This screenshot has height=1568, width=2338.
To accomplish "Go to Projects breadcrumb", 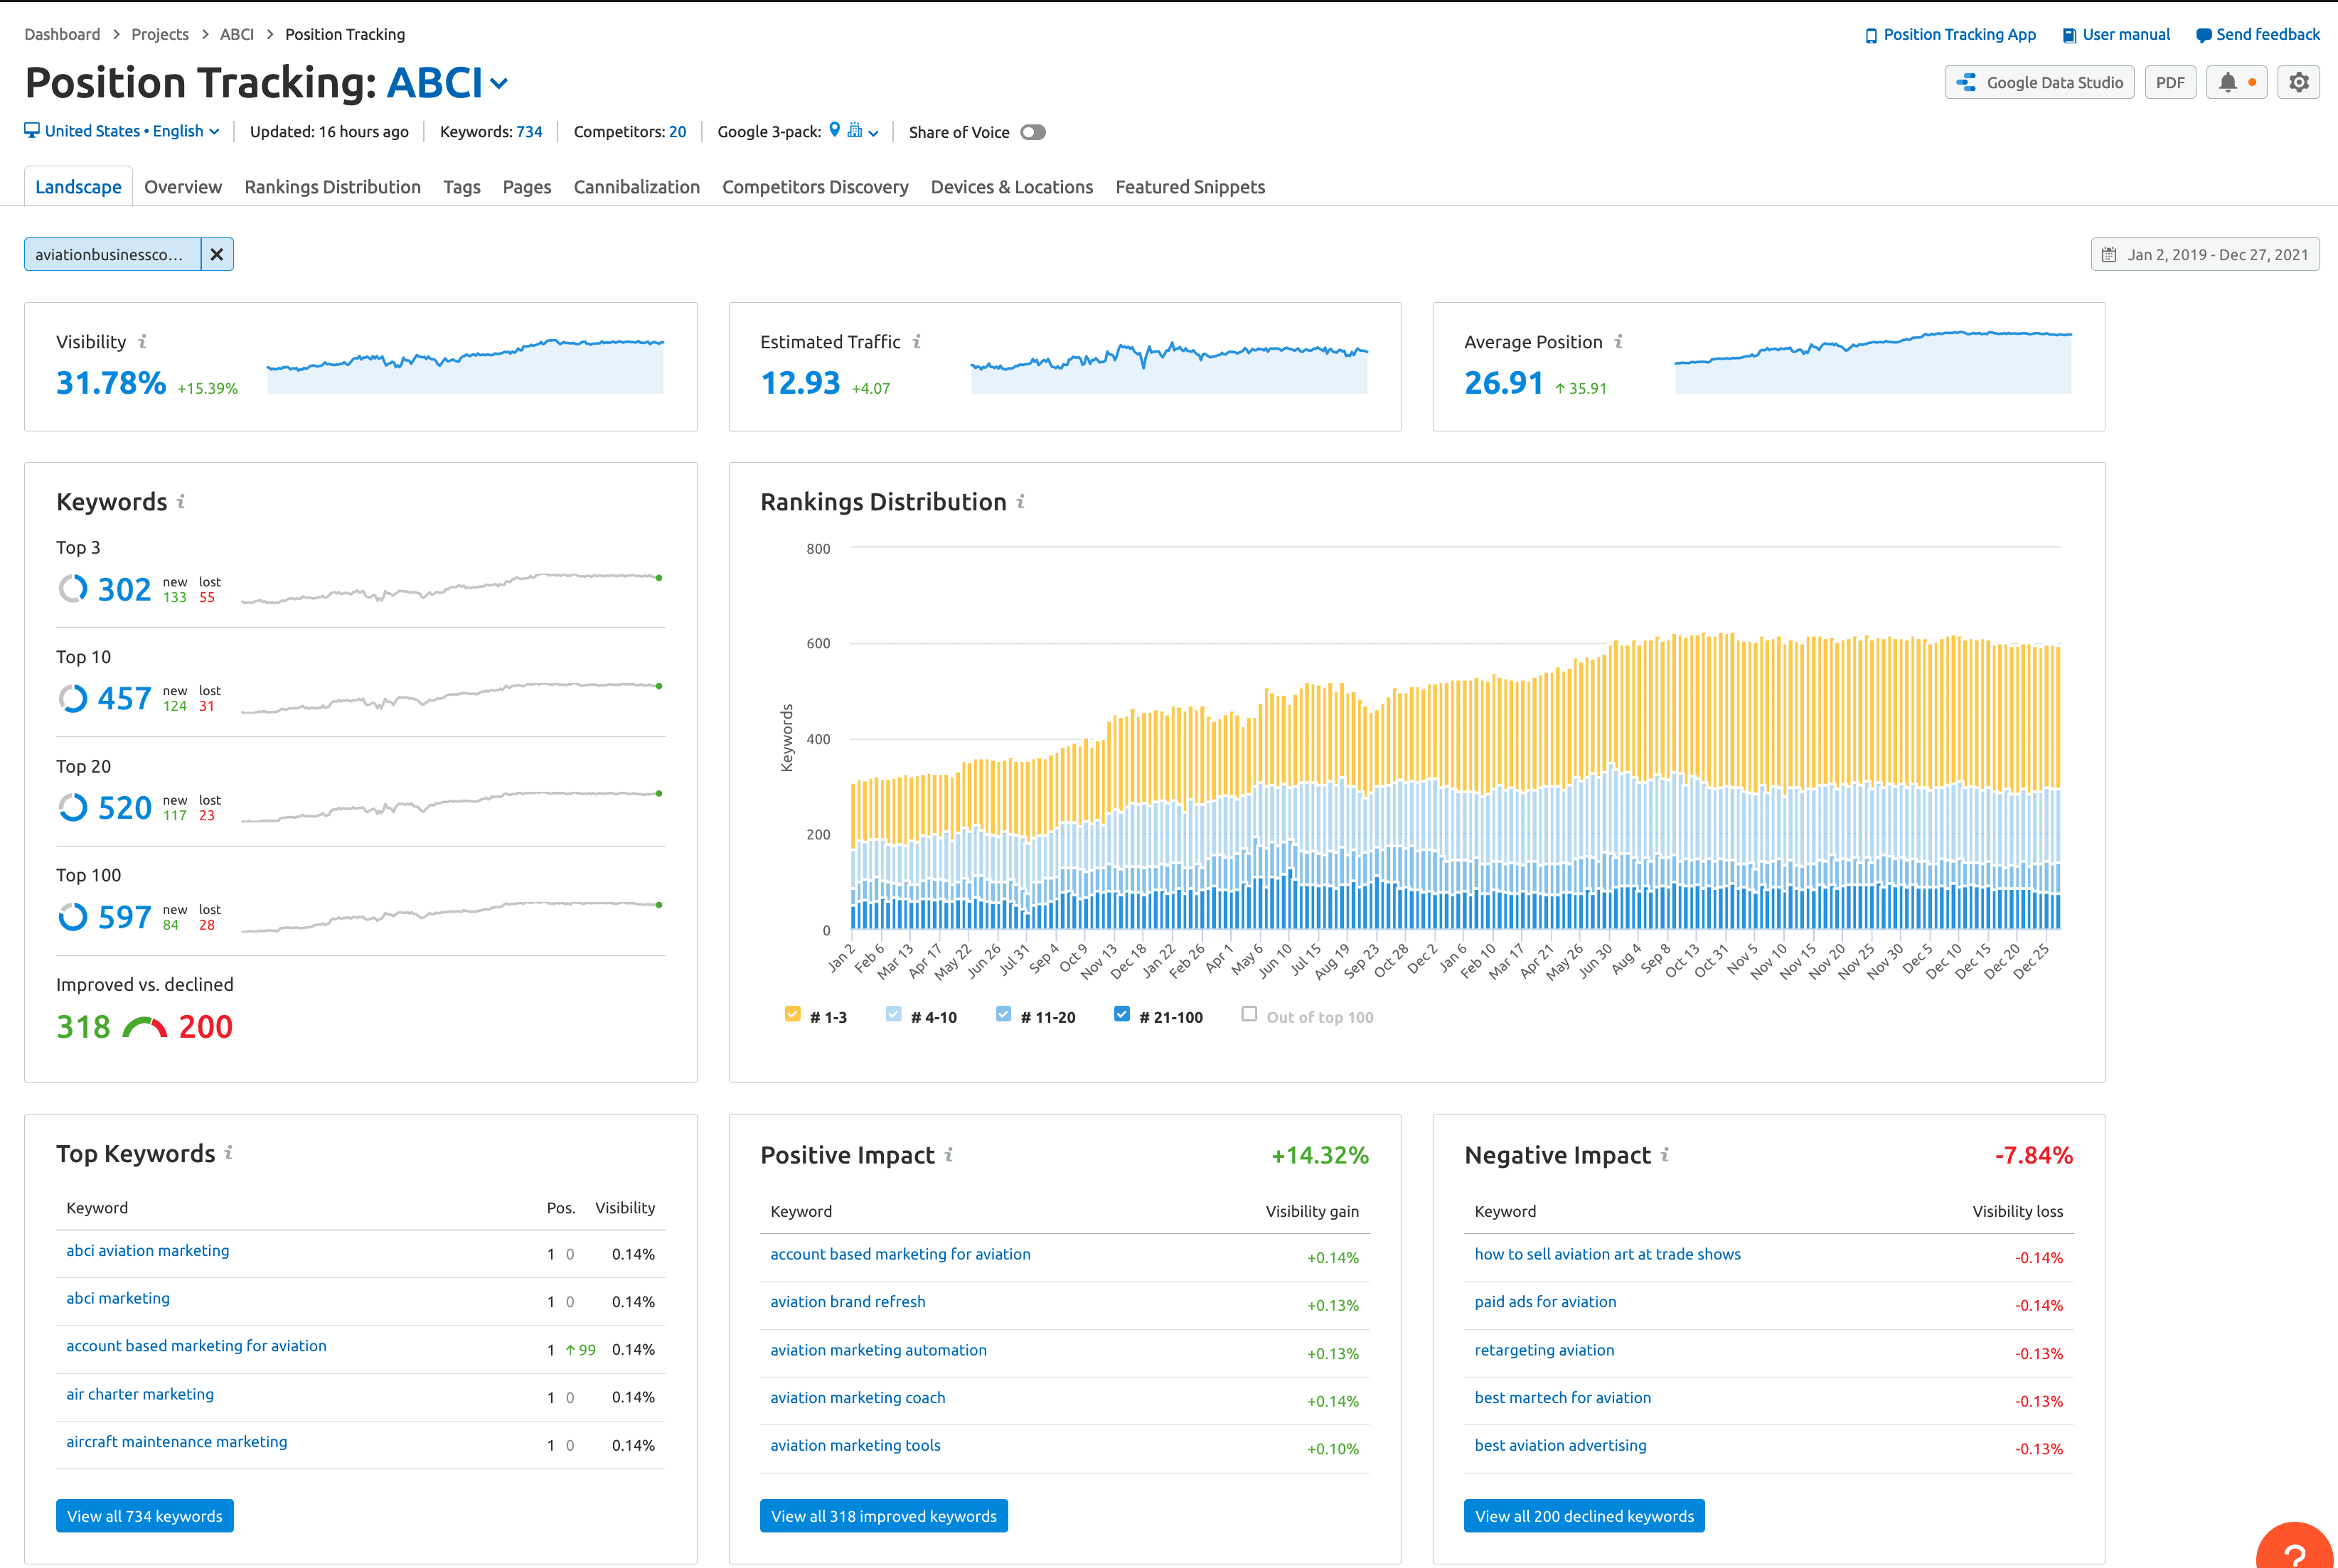I will click(160, 35).
